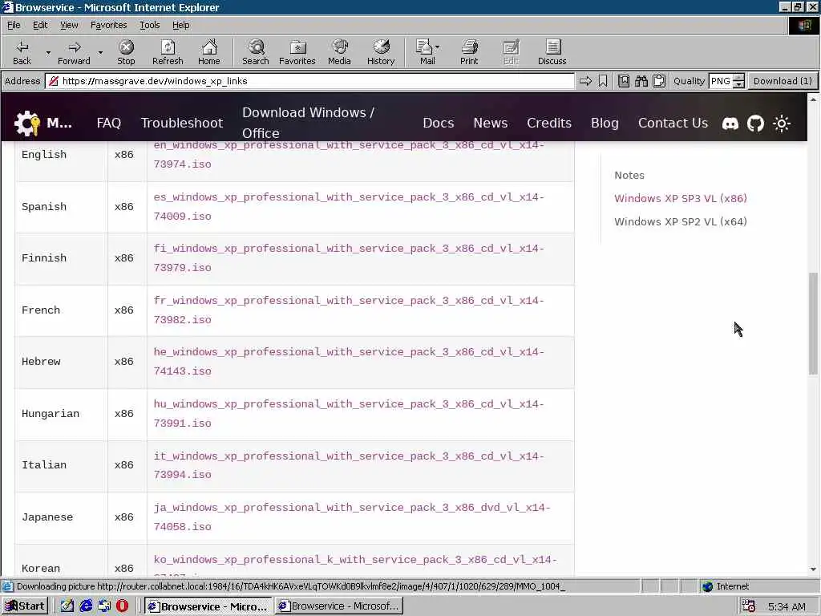
Task: Click the GitHub icon in header
Action: coord(755,123)
